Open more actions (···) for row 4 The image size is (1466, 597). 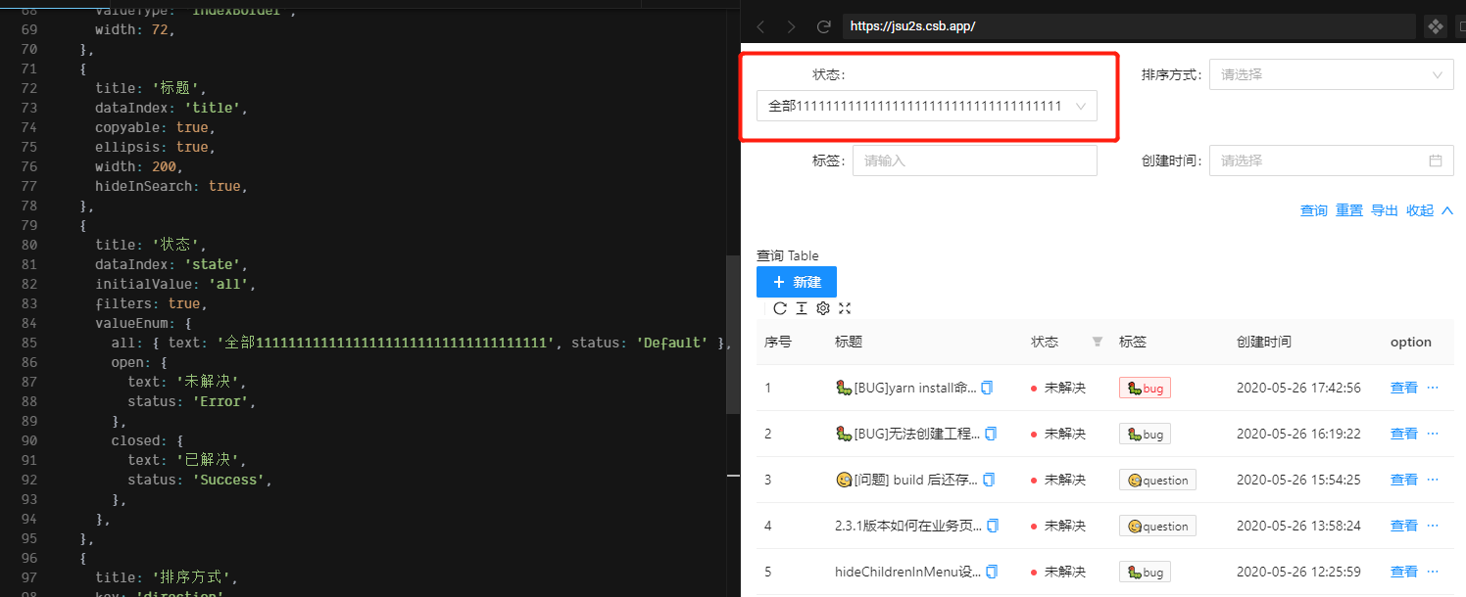(x=1433, y=526)
